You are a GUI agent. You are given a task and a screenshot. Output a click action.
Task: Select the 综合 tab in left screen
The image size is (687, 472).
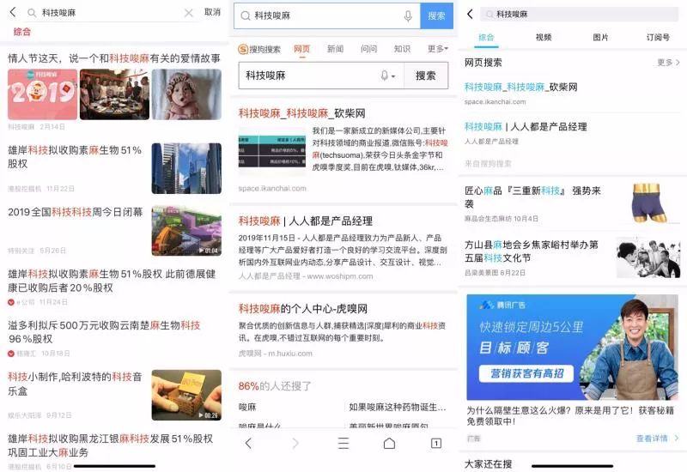22,32
